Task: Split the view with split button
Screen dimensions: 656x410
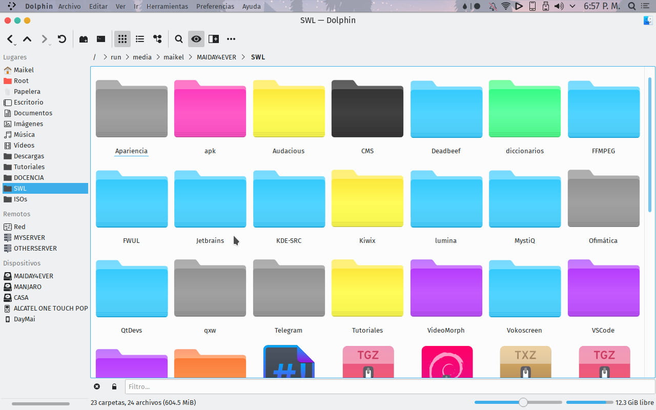Action: click(214, 39)
